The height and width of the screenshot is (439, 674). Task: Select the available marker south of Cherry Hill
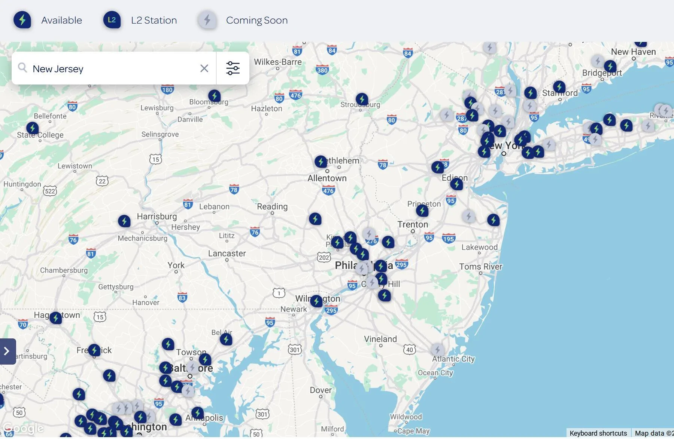pos(384,296)
